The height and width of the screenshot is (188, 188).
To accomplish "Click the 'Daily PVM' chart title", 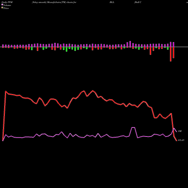I will (7, 2).
